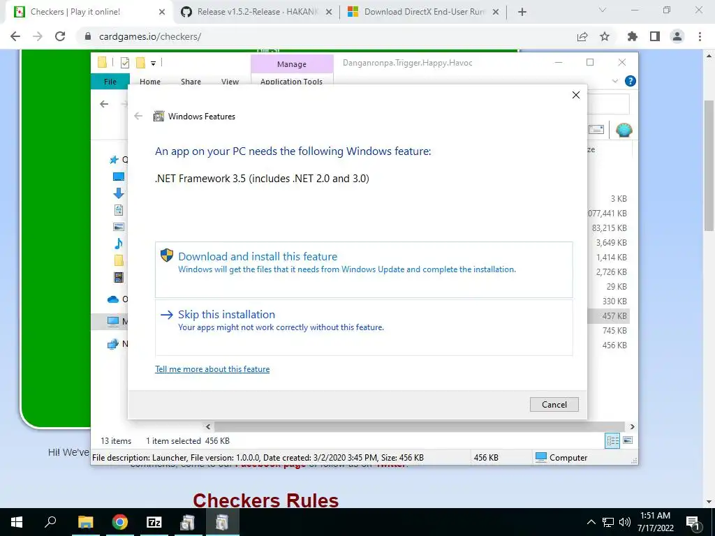Click the Chrome share page icon
Viewport: 715px width, 536px height.
(582, 36)
